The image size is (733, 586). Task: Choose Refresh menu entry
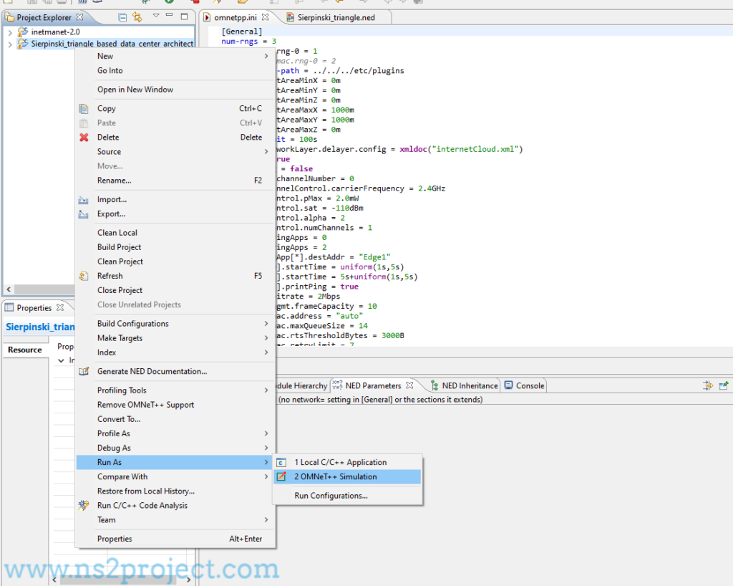point(175,276)
